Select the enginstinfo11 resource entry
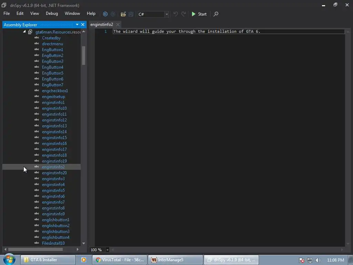The width and height of the screenshot is (353, 265). (x=54, y=114)
